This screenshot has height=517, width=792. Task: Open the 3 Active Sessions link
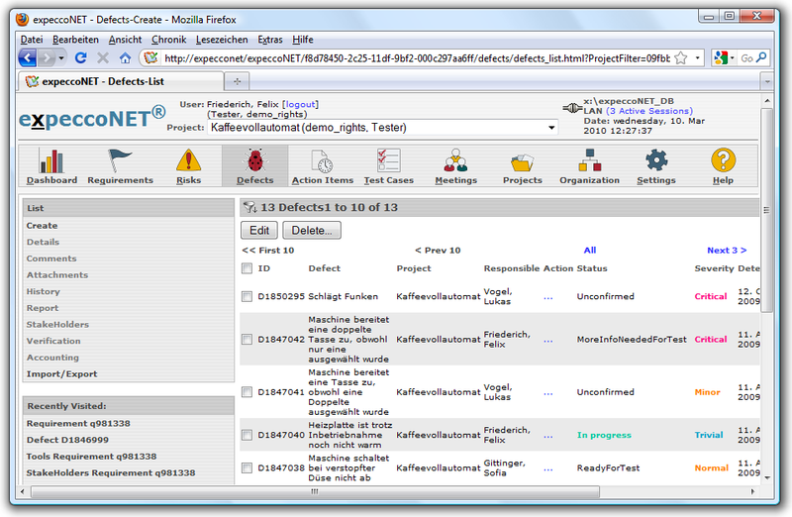pos(649,111)
